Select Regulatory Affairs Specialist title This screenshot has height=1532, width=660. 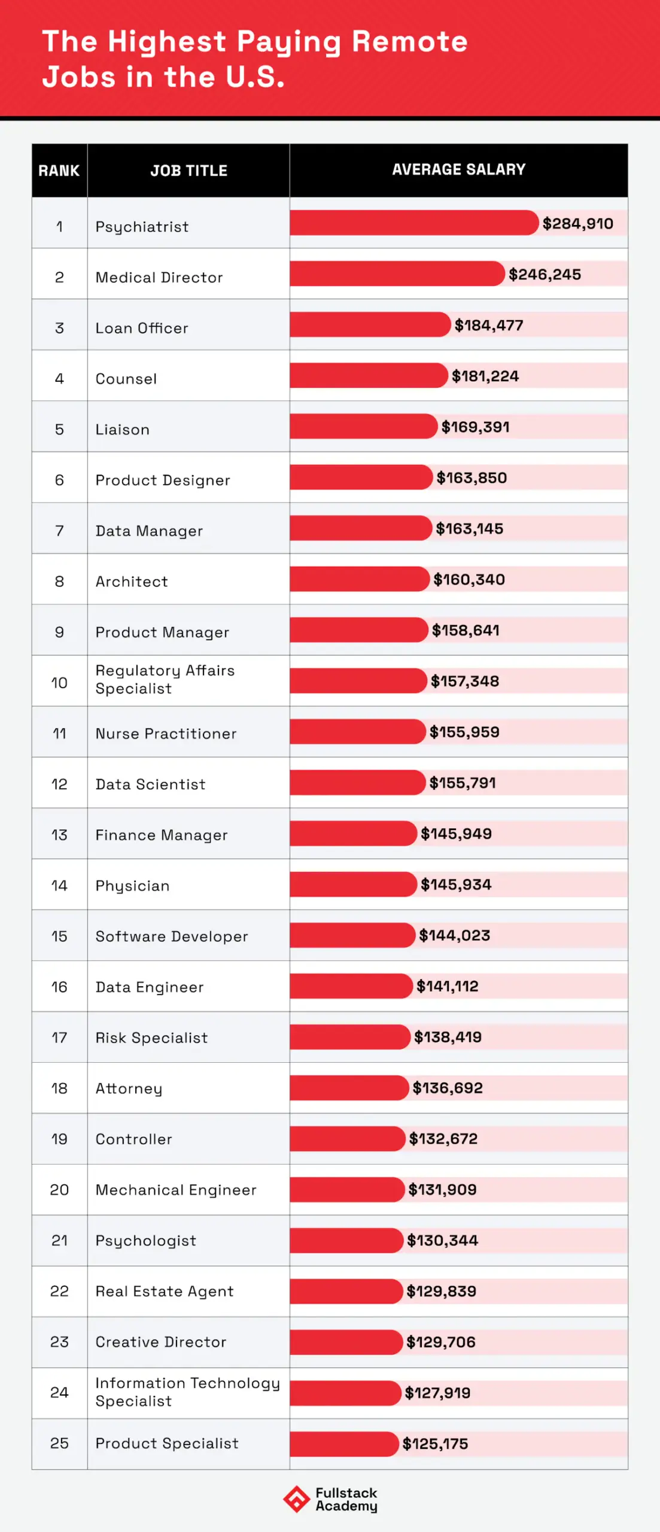(x=165, y=679)
